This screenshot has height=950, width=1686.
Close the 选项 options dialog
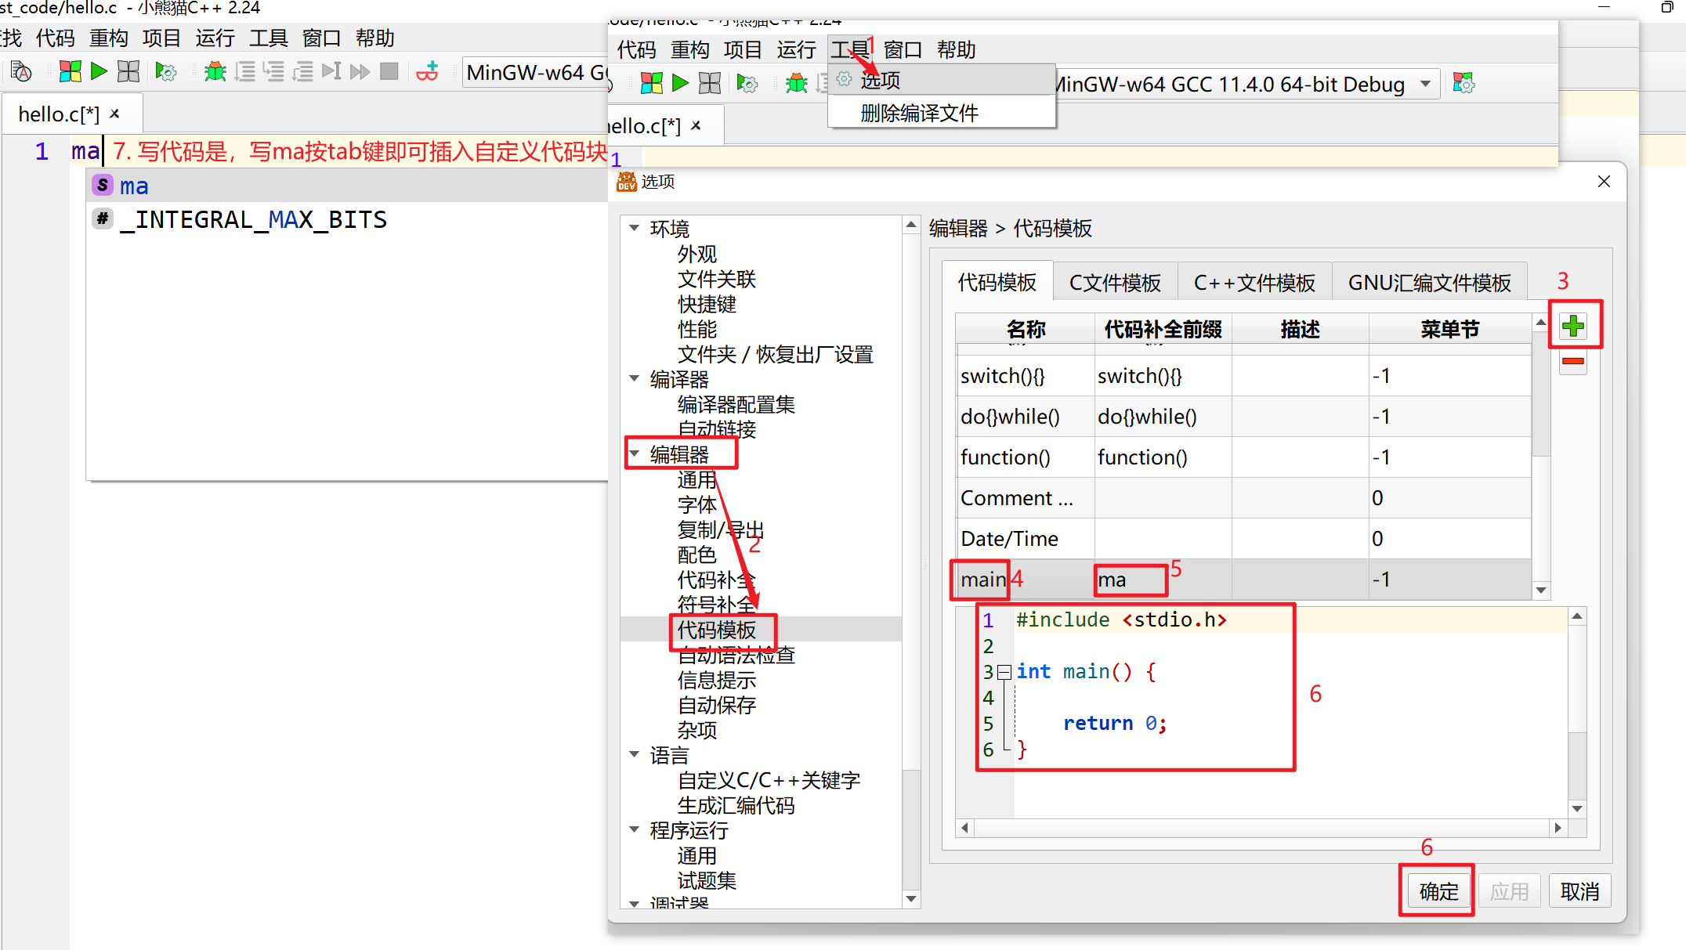point(1604,182)
